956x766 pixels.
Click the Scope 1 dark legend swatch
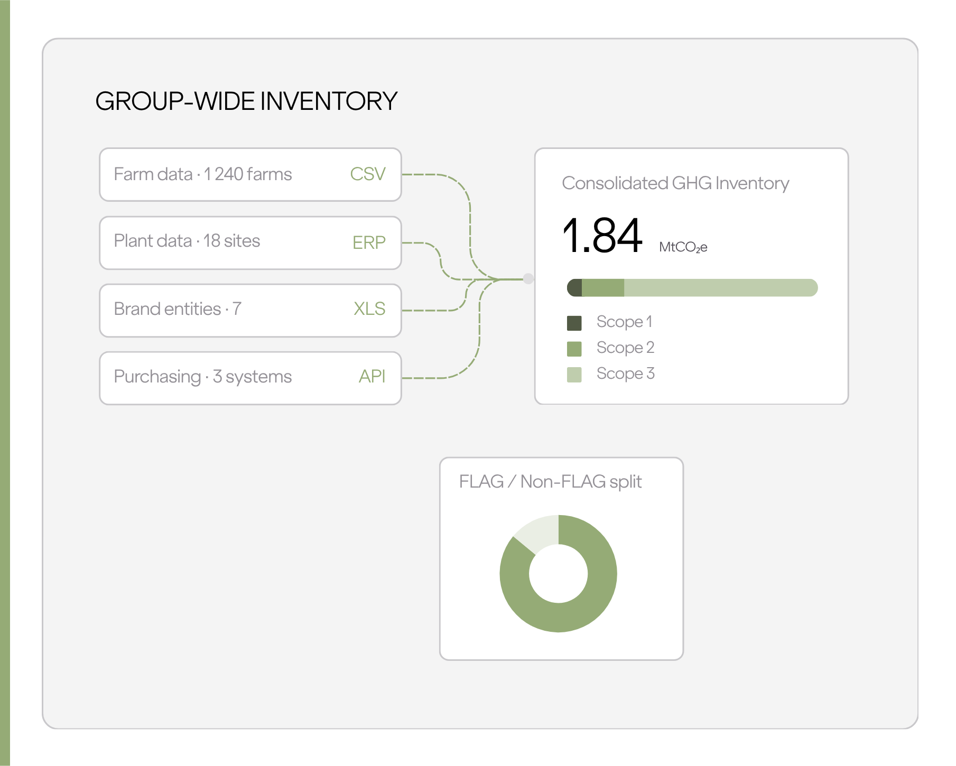(574, 323)
